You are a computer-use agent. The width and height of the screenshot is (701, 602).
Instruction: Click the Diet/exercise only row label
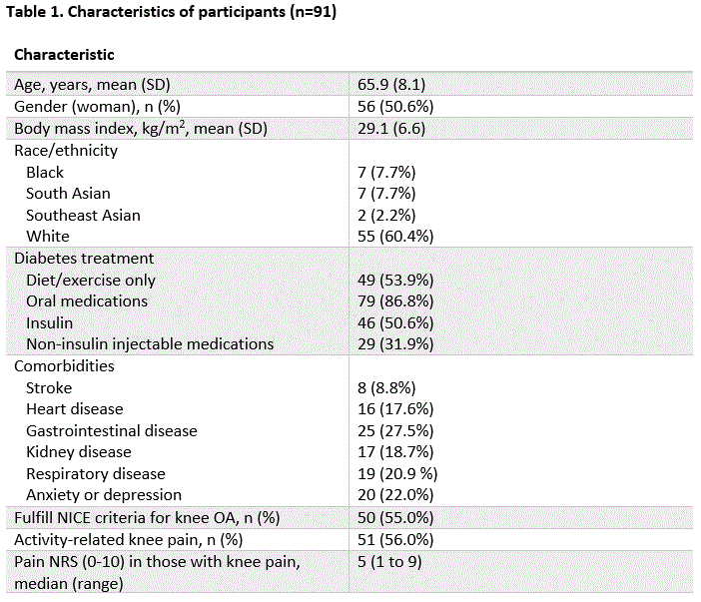(x=91, y=280)
